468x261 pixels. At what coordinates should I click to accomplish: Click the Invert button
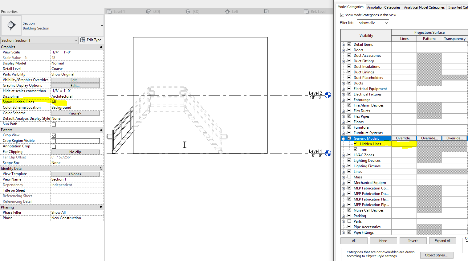[x=413, y=240]
